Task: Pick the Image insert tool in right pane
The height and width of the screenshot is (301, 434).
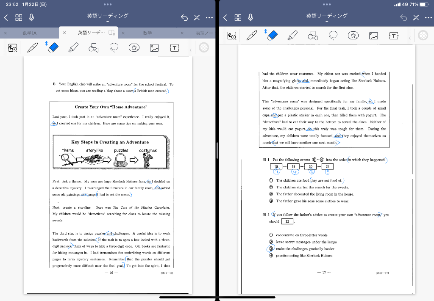Action: 373,36
